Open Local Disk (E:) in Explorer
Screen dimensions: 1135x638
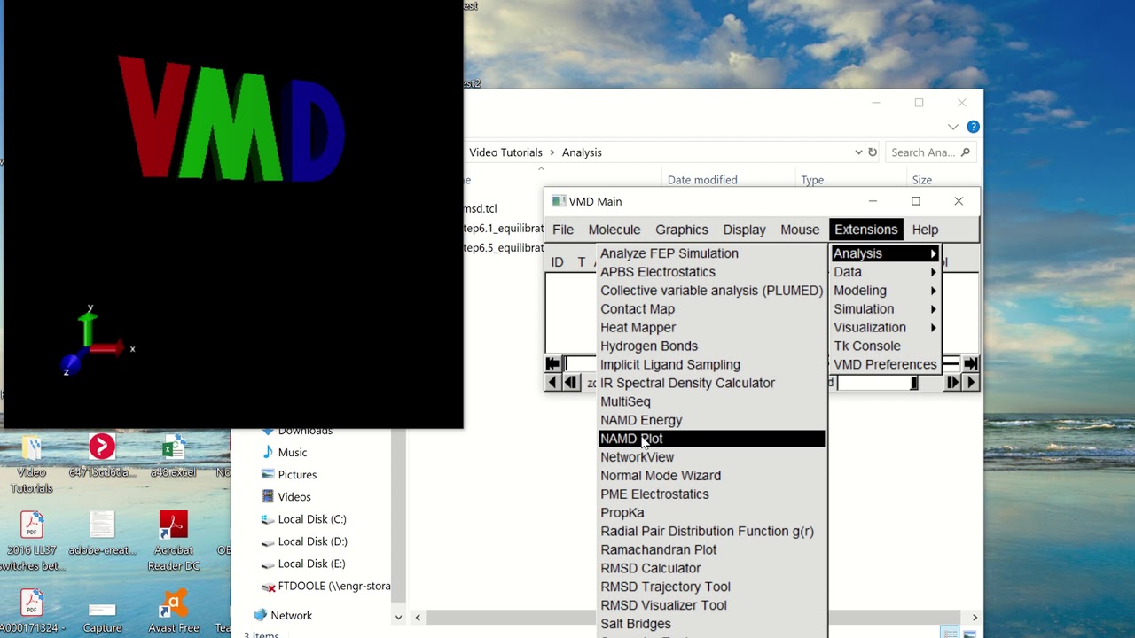click(x=311, y=564)
